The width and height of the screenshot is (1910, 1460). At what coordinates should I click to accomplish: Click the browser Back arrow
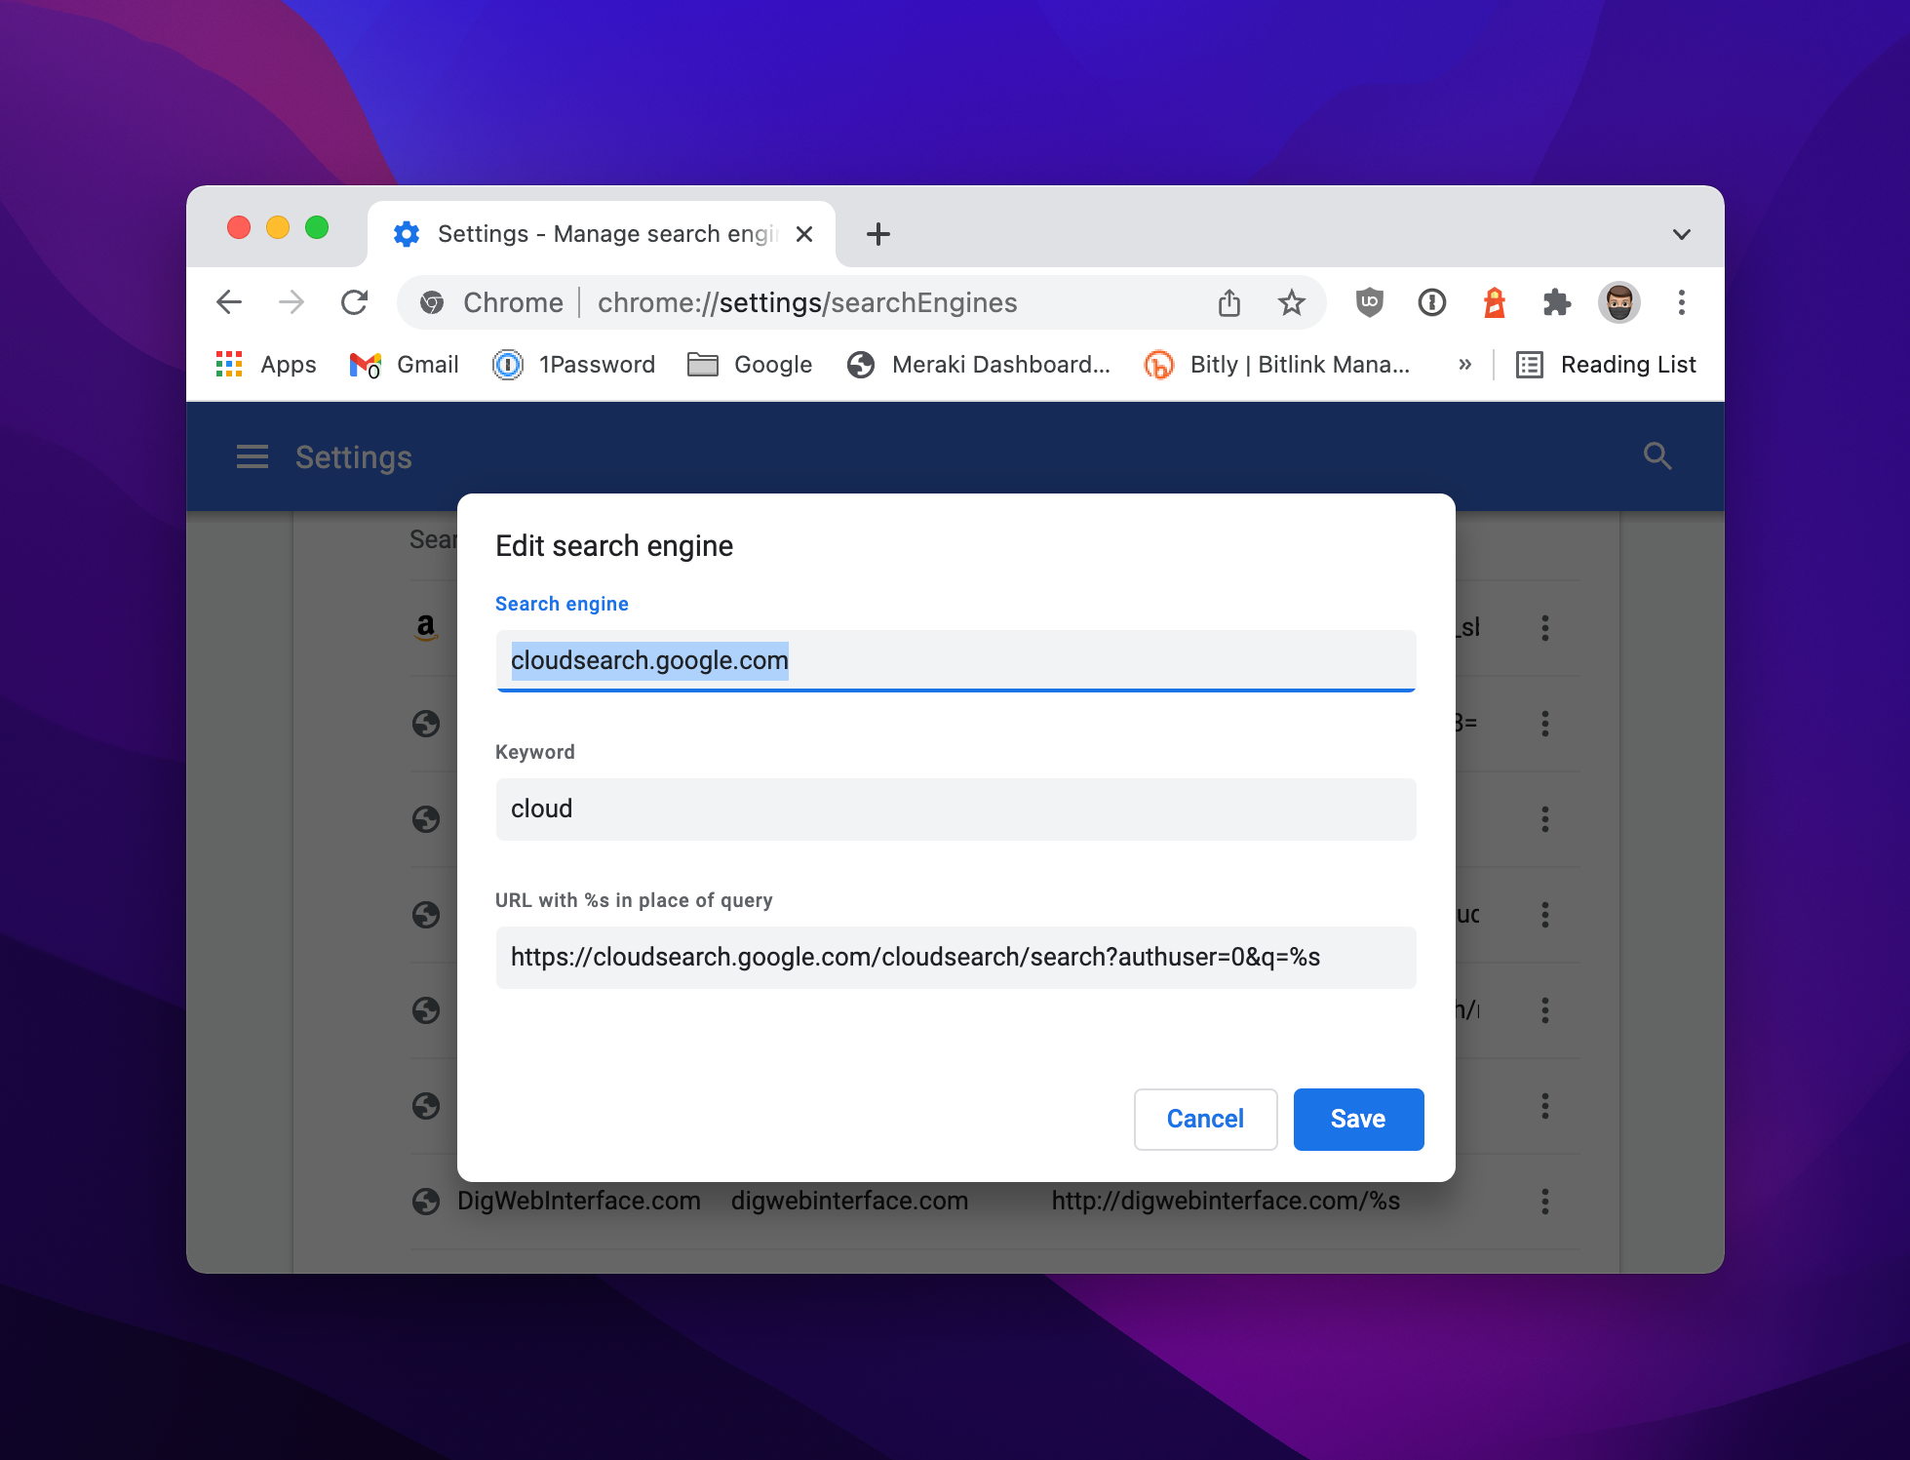[x=229, y=302]
